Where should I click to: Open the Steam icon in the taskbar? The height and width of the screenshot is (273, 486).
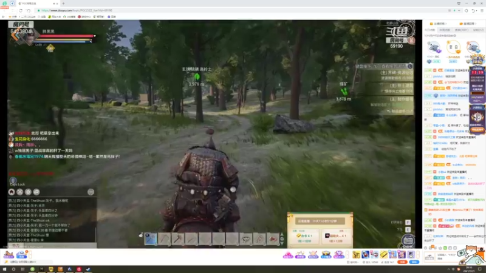coord(88,269)
